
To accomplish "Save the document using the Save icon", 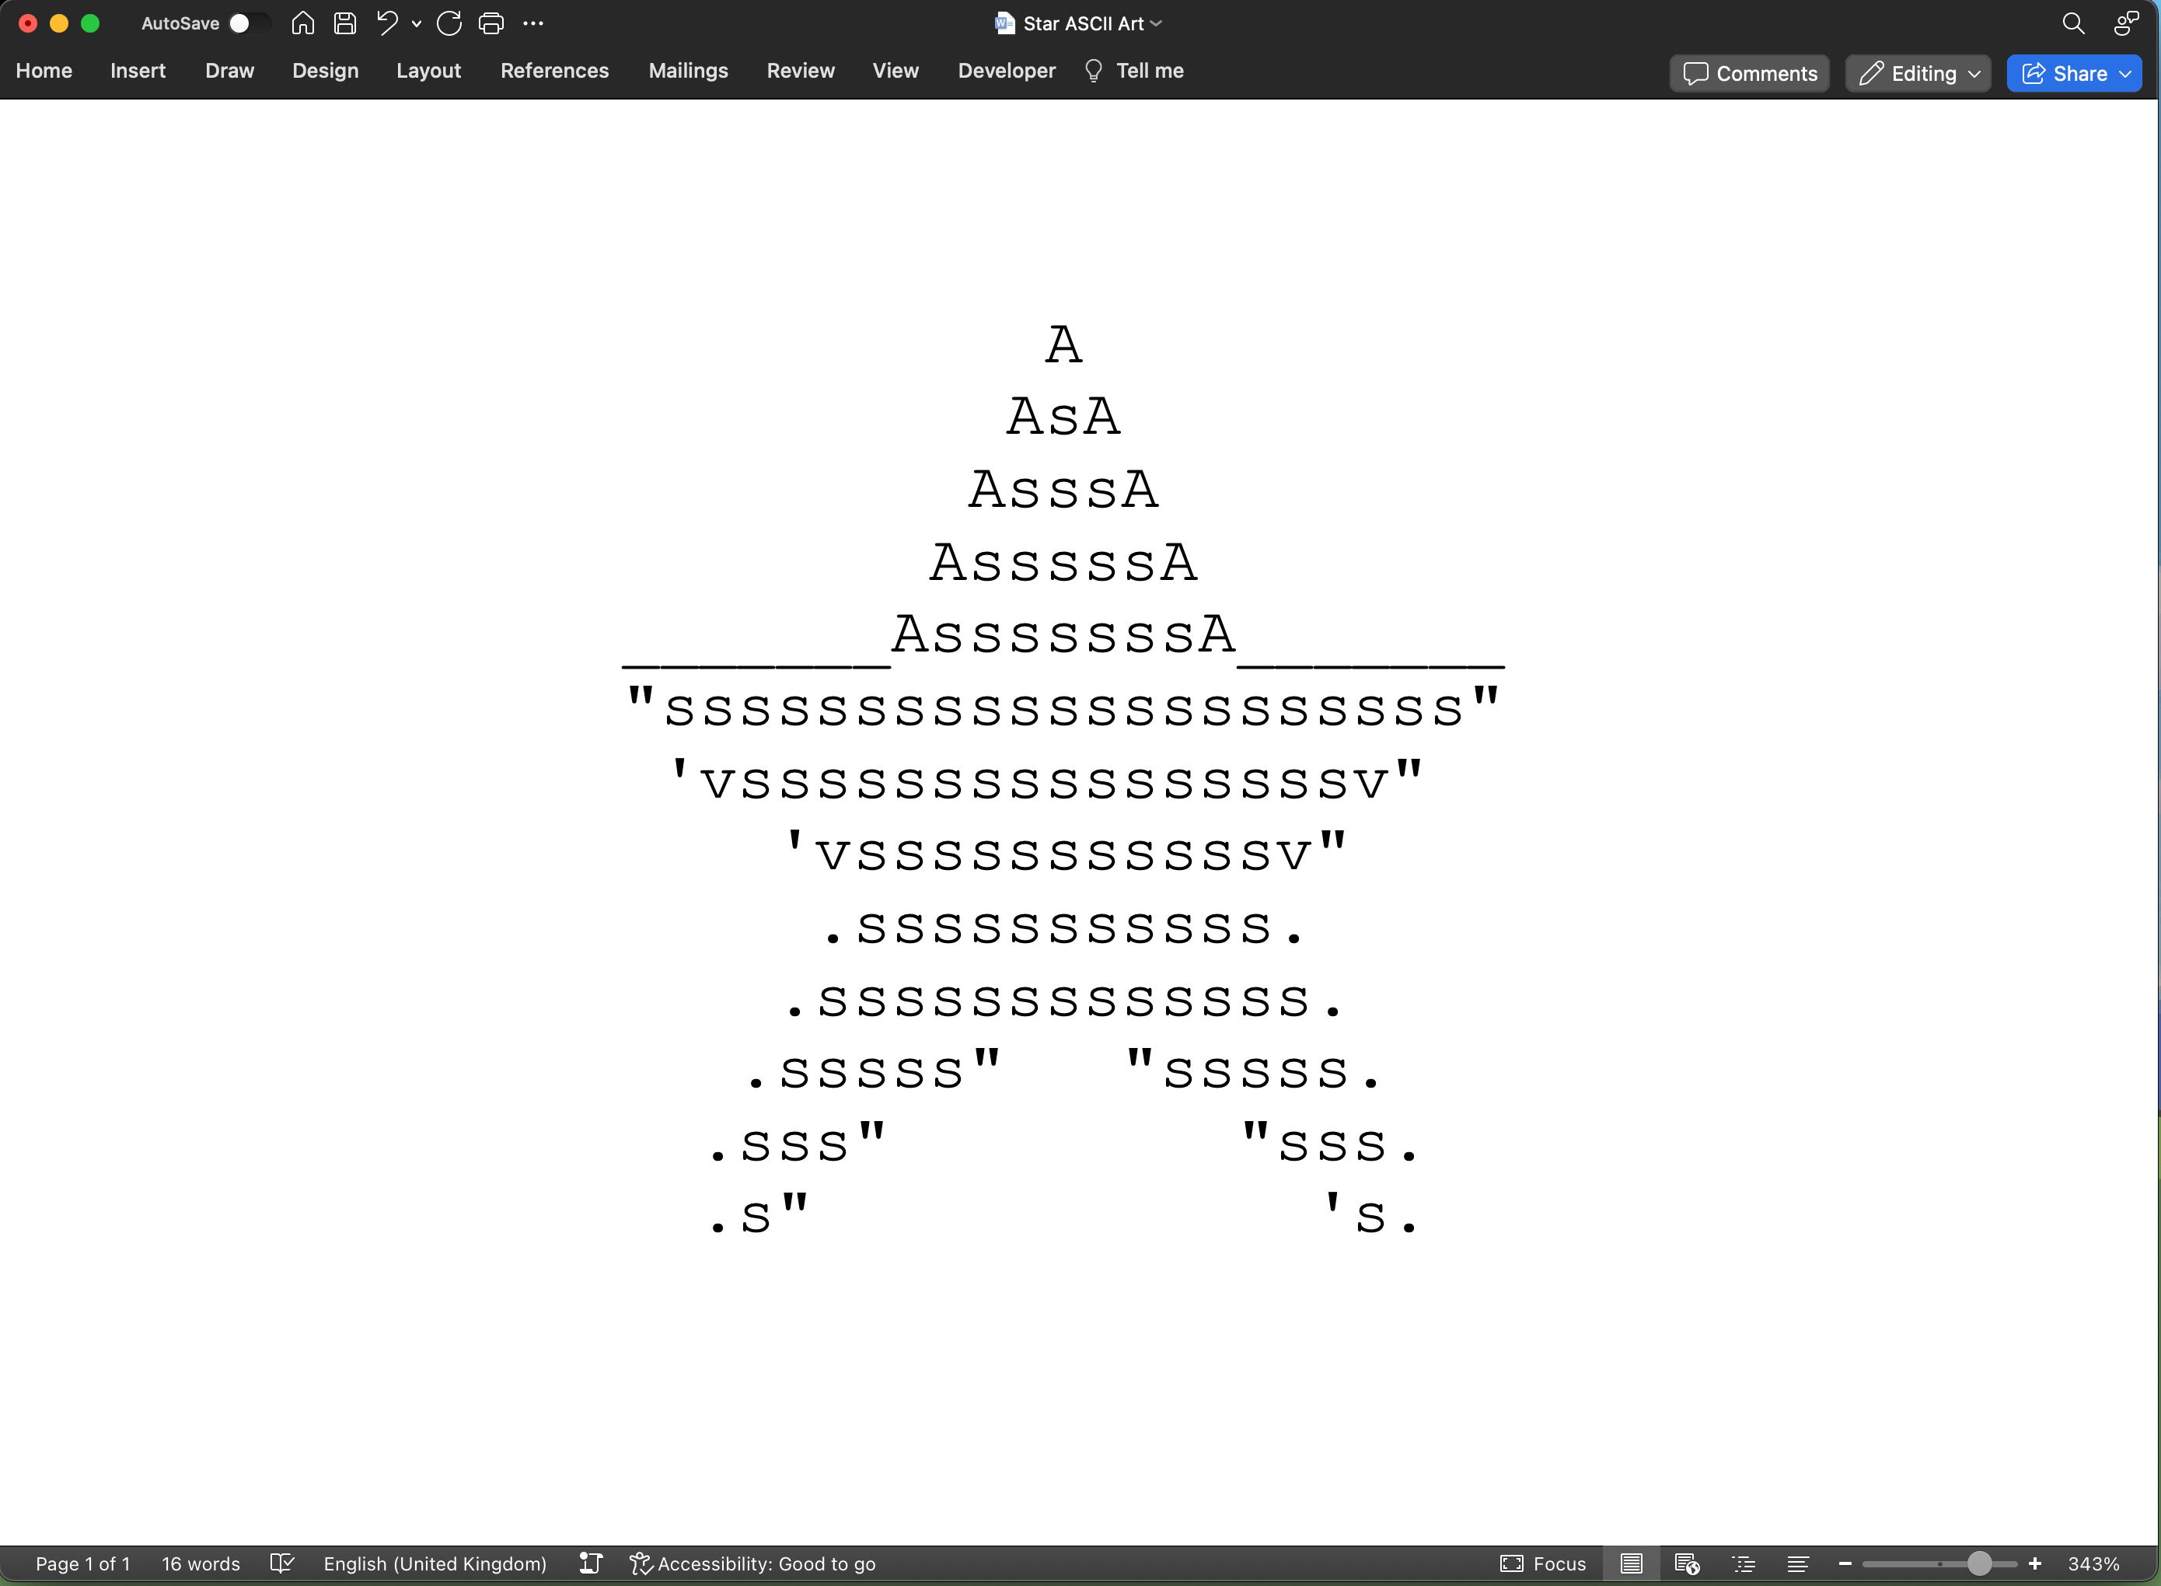I will pos(346,23).
